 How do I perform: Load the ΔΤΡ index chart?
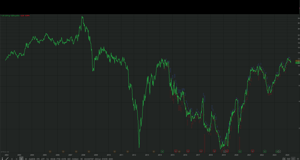point(43,159)
